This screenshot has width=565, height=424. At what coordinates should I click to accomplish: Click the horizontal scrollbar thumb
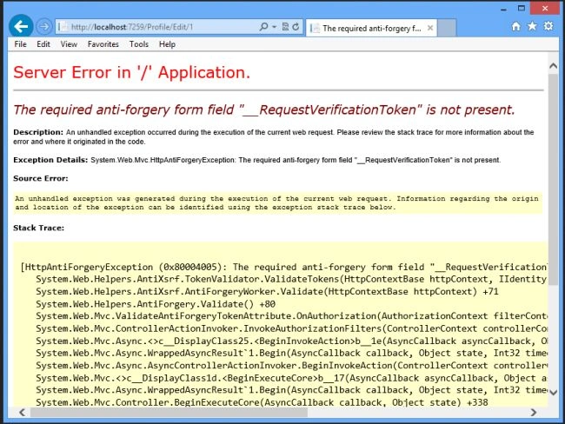169,413
